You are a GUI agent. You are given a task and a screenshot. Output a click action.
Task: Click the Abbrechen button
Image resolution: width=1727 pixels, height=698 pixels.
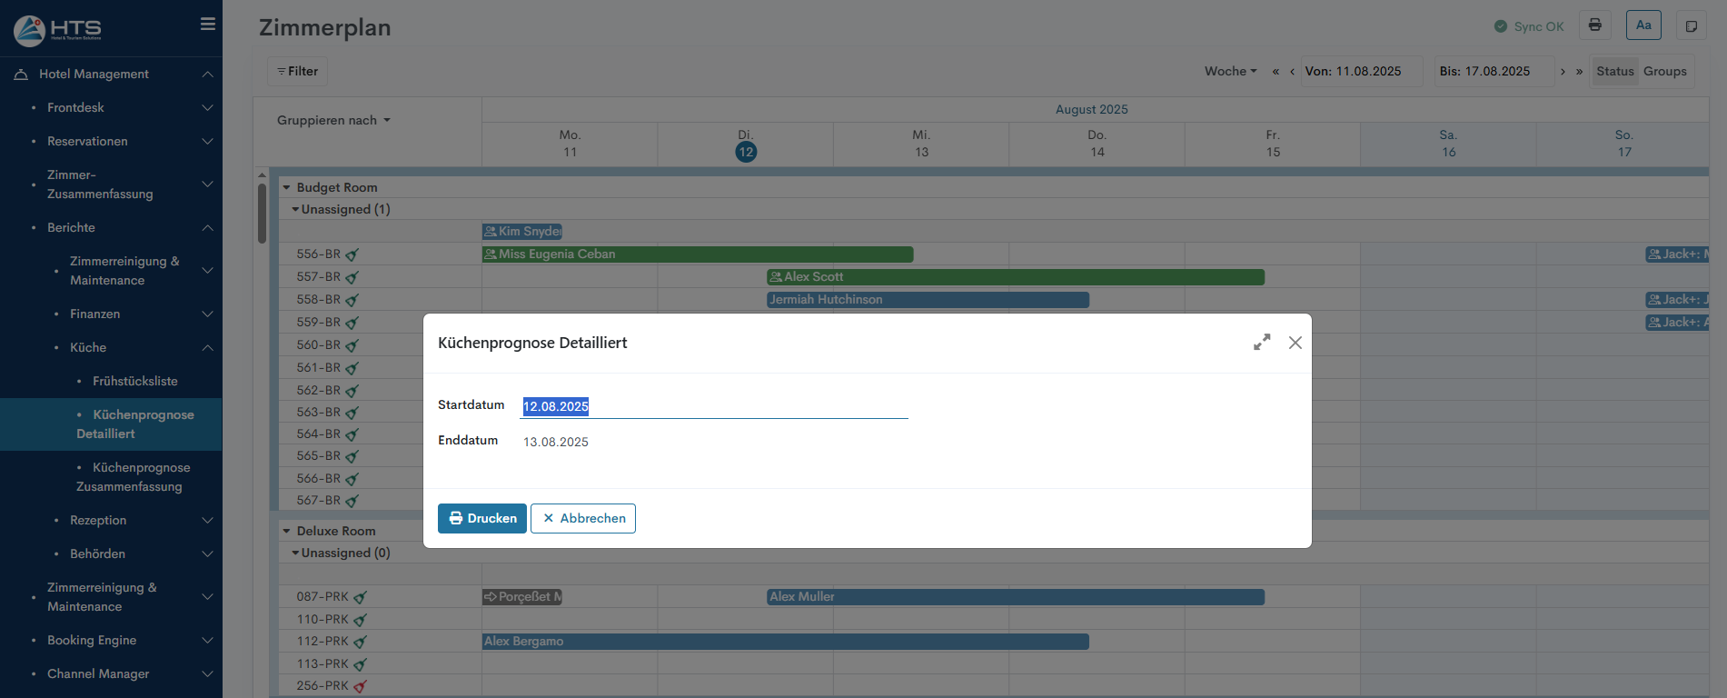tap(583, 518)
